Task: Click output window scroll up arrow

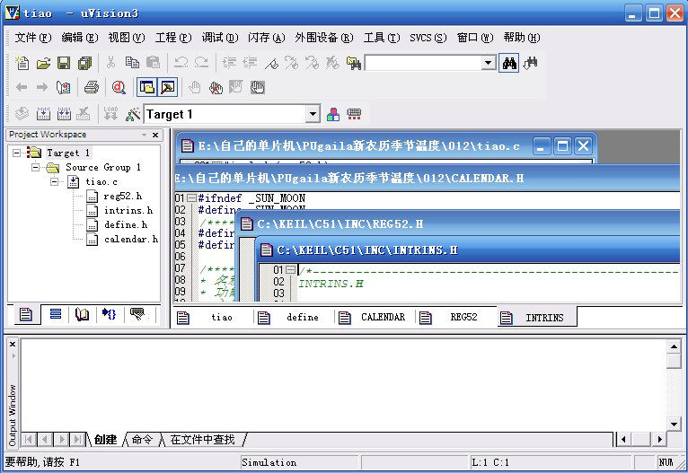Action: pos(674,346)
